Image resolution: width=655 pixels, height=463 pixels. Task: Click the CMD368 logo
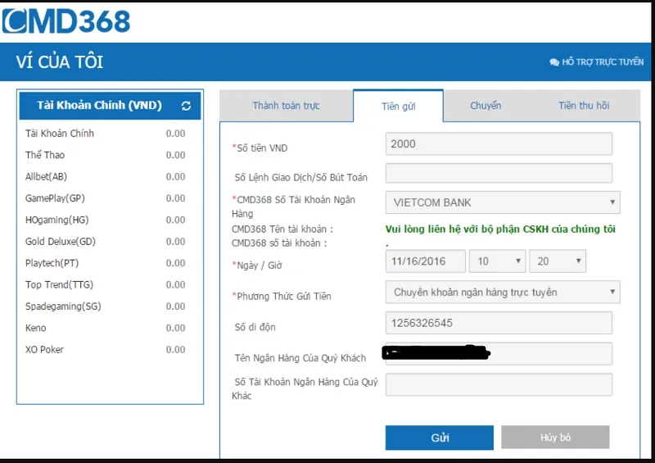67,20
